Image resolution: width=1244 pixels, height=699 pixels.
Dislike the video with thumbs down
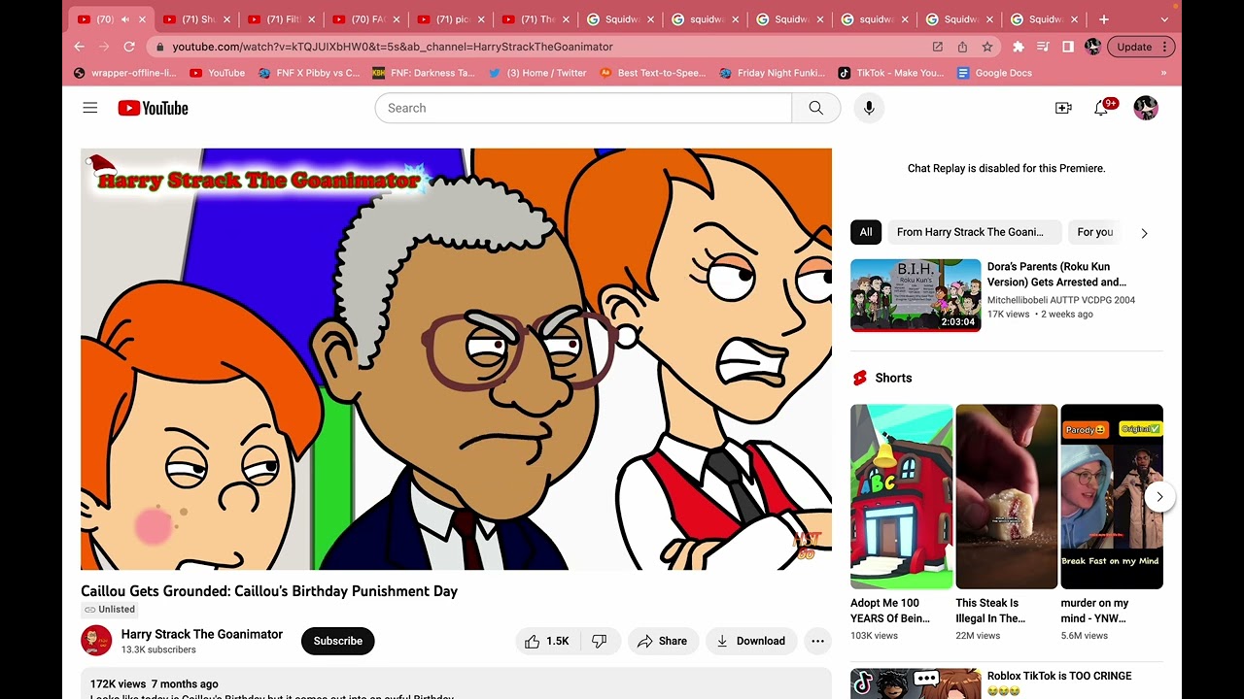(x=600, y=641)
